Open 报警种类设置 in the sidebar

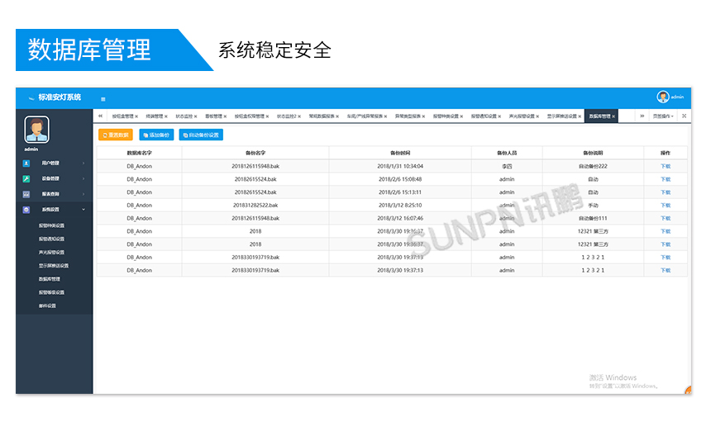click(x=51, y=225)
